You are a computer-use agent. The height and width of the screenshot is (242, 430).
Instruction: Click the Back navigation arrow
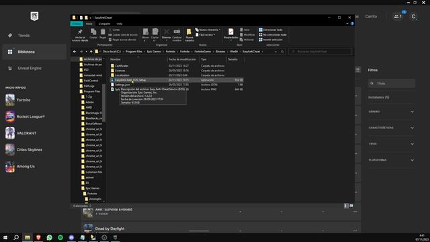75,52
